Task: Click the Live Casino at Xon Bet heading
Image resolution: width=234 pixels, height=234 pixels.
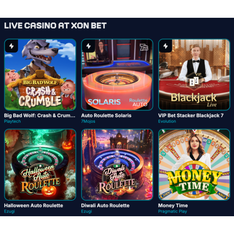Action: 55,26
